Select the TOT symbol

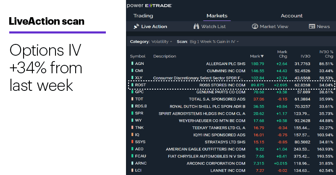coord(139,99)
